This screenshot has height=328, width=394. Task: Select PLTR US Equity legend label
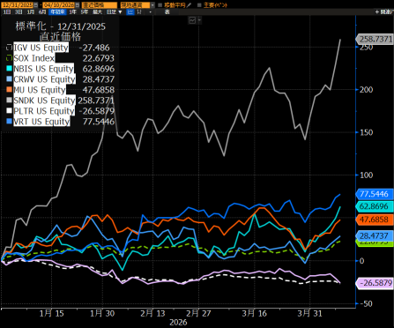(x=44, y=111)
